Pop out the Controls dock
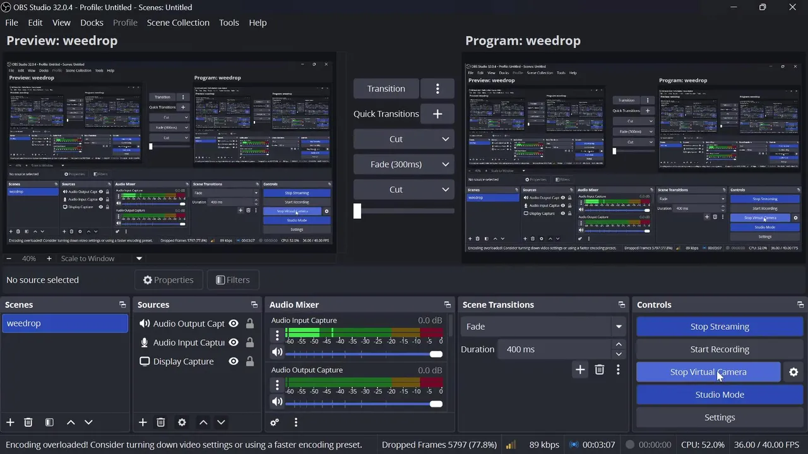 coord(800,305)
